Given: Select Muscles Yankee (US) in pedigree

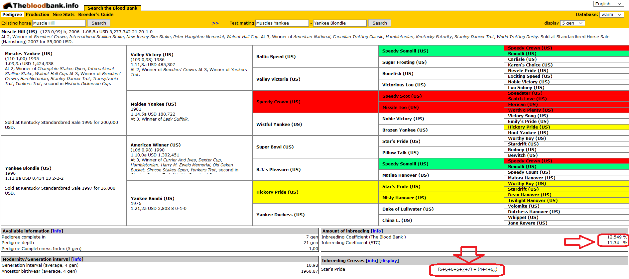Looking at the screenshot, I should (29, 53).
